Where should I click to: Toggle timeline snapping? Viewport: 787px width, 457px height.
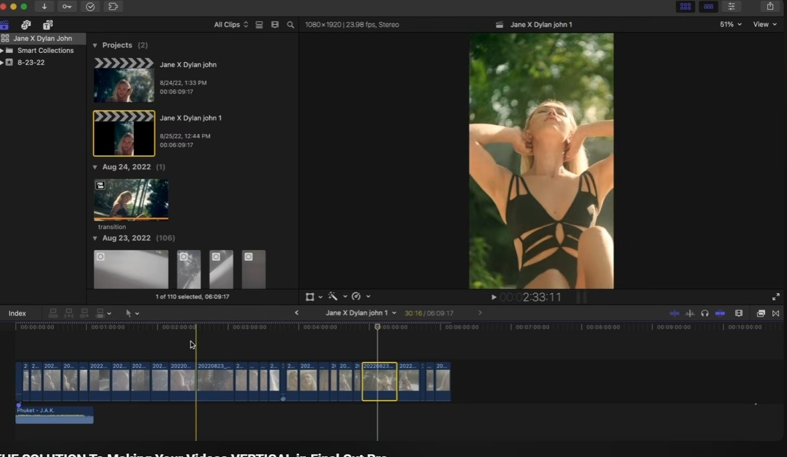[720, 313]
